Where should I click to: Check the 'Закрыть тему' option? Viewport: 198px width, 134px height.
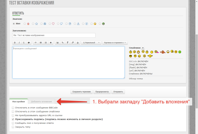13,127
